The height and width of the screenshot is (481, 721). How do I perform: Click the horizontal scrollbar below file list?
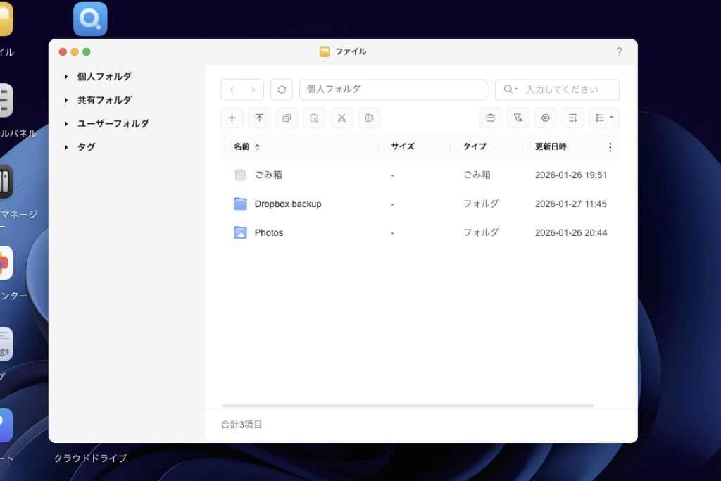(x=408, y=406)
